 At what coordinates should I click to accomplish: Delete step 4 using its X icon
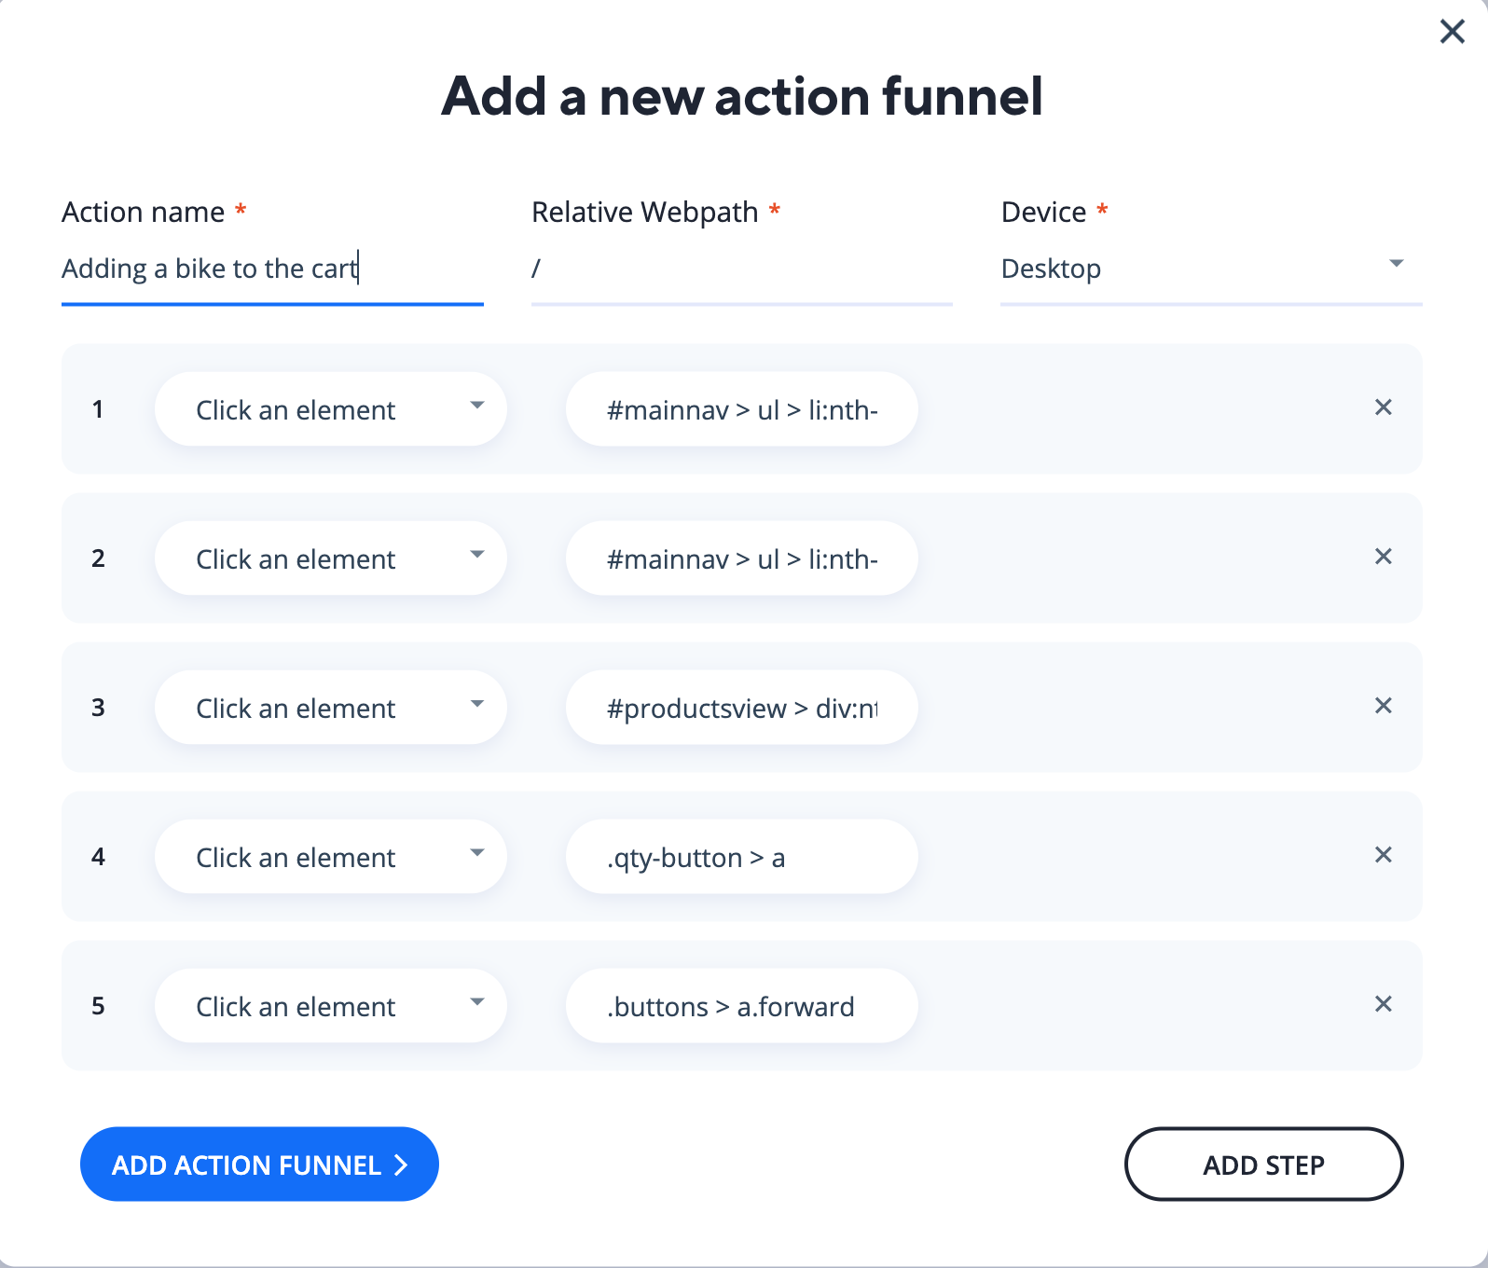(x=1384, y=855)
